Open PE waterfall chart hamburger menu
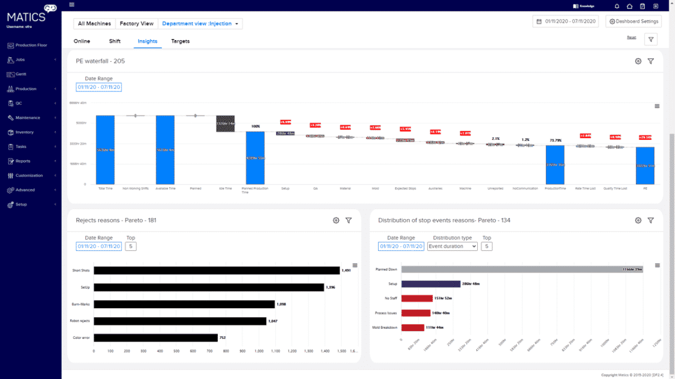 click(x=657, y=106)
